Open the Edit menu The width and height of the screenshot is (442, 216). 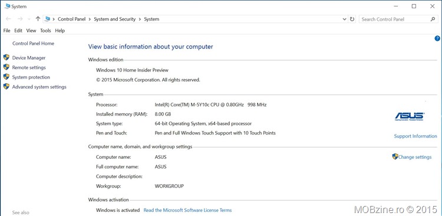(18, 31)
